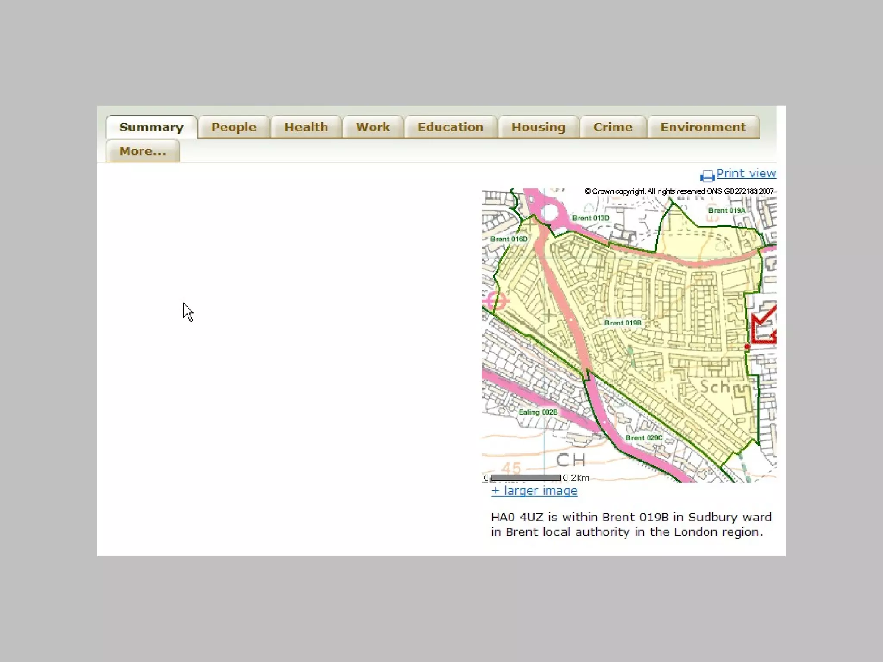
Task: Click the 0.2Km scale bar
Action: pyautogui.click(x=526, y=478)
